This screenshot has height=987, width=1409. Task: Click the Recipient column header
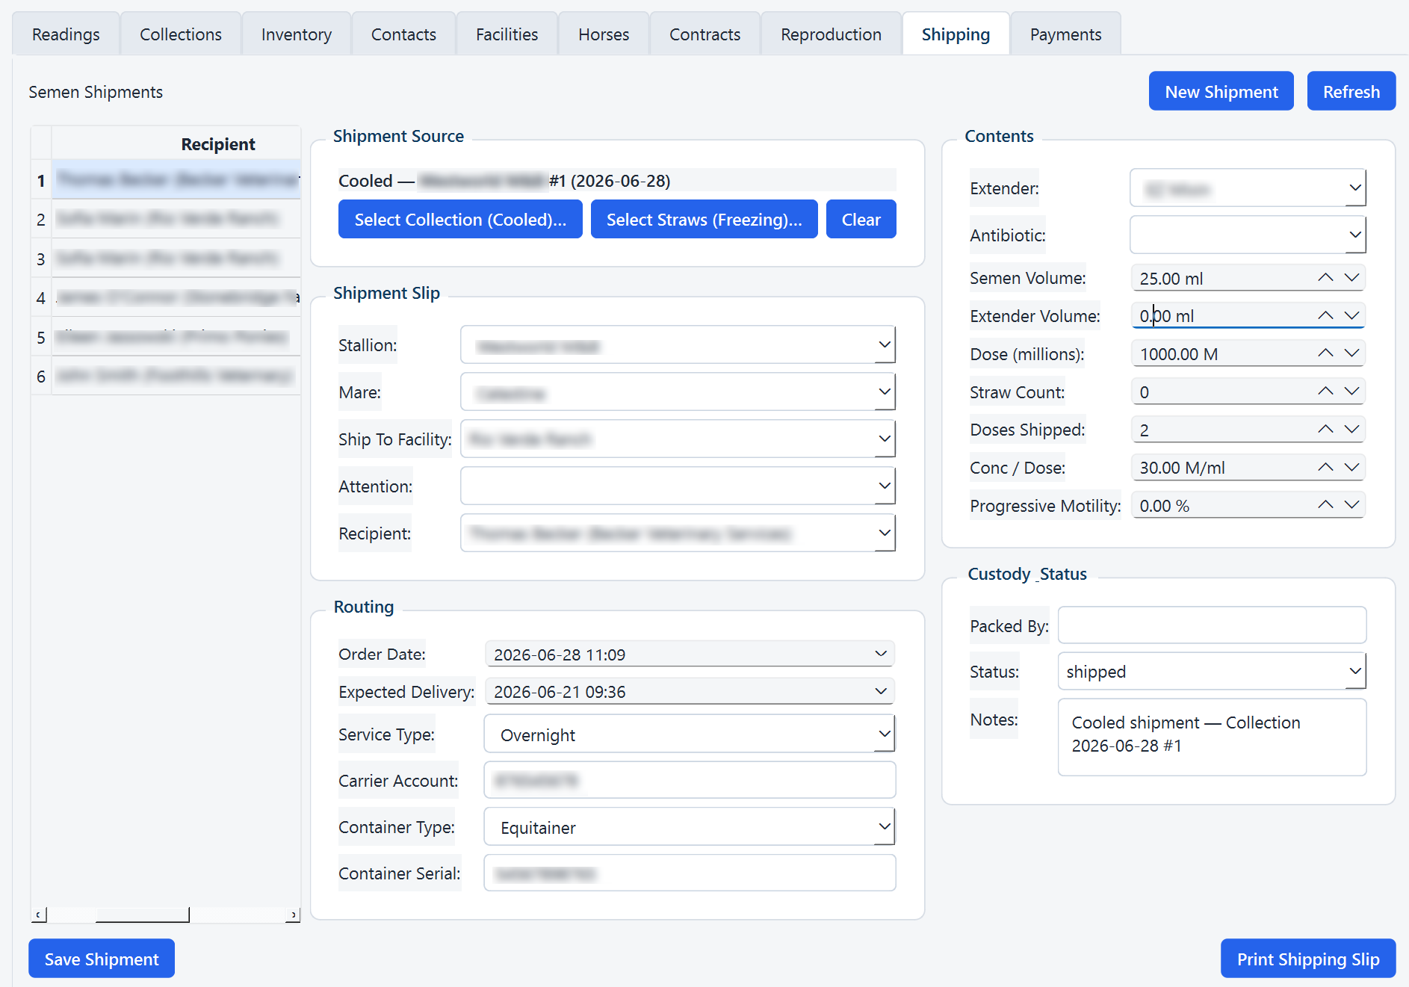(x=176, y=143)
